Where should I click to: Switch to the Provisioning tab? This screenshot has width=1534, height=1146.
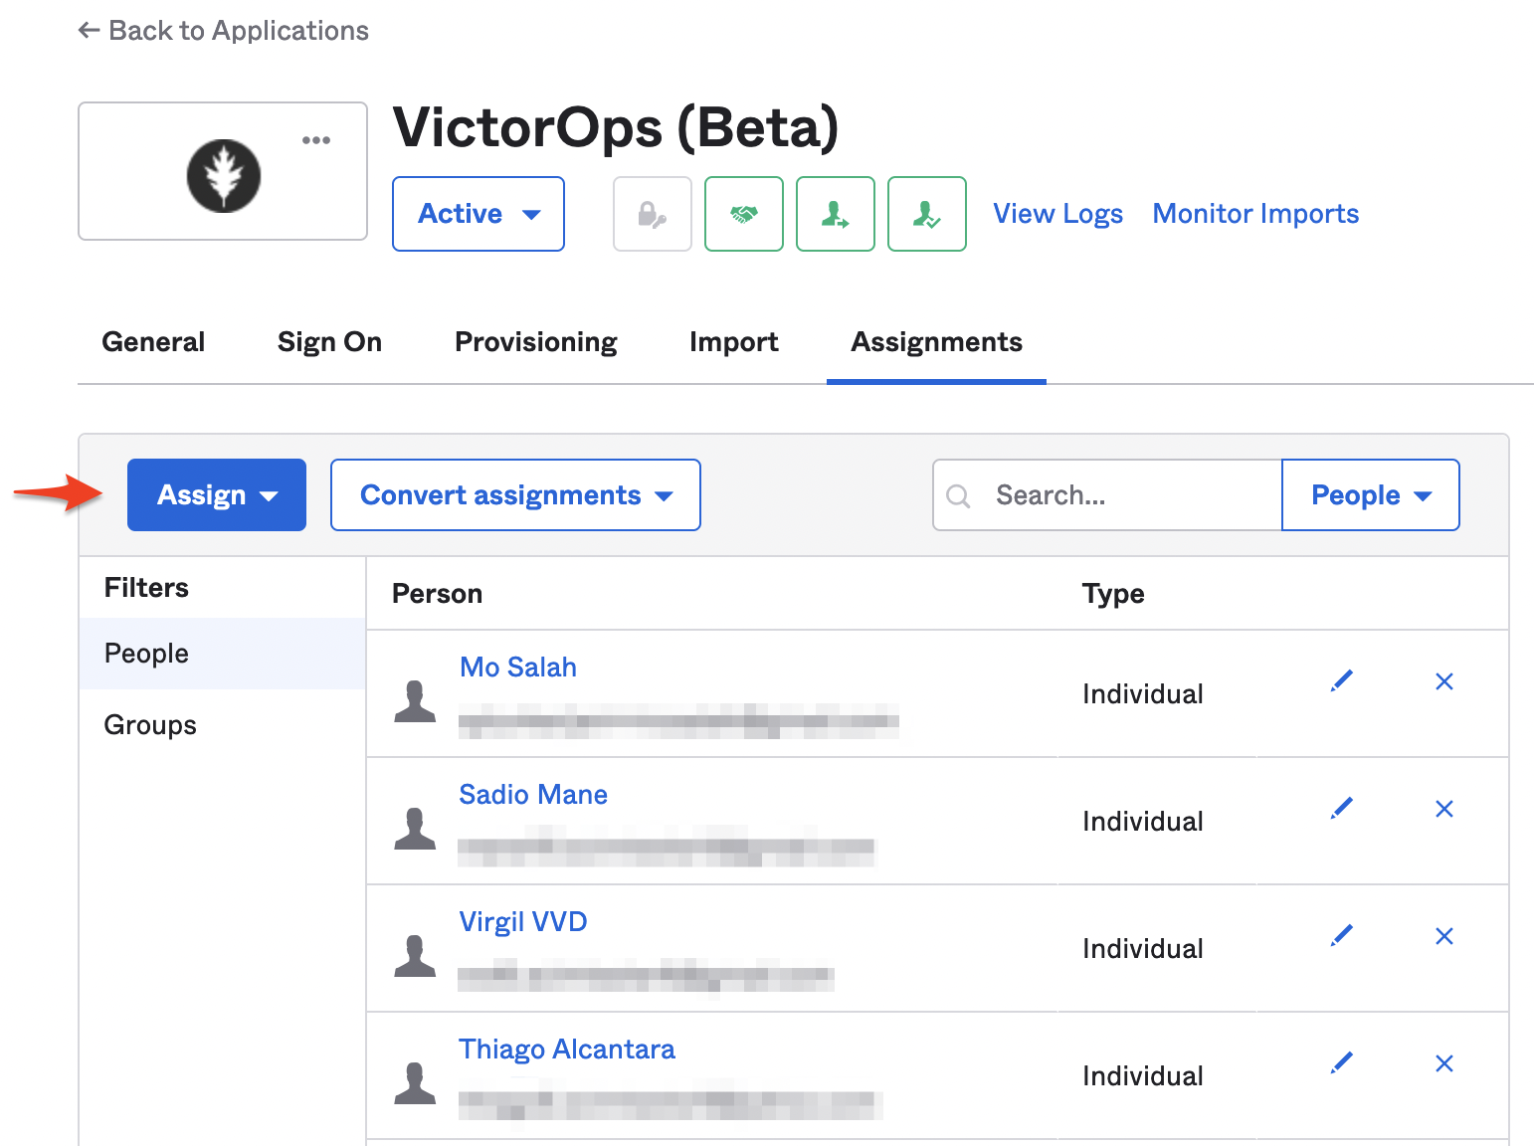click(535, 342)
